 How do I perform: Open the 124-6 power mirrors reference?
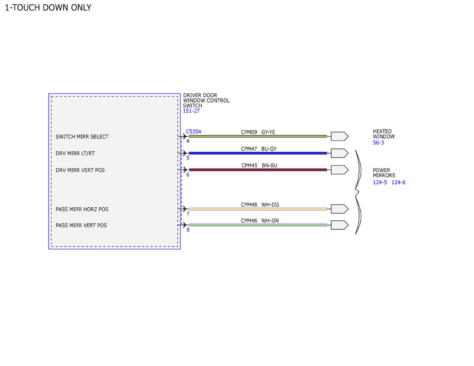click(x=399, y=182)
